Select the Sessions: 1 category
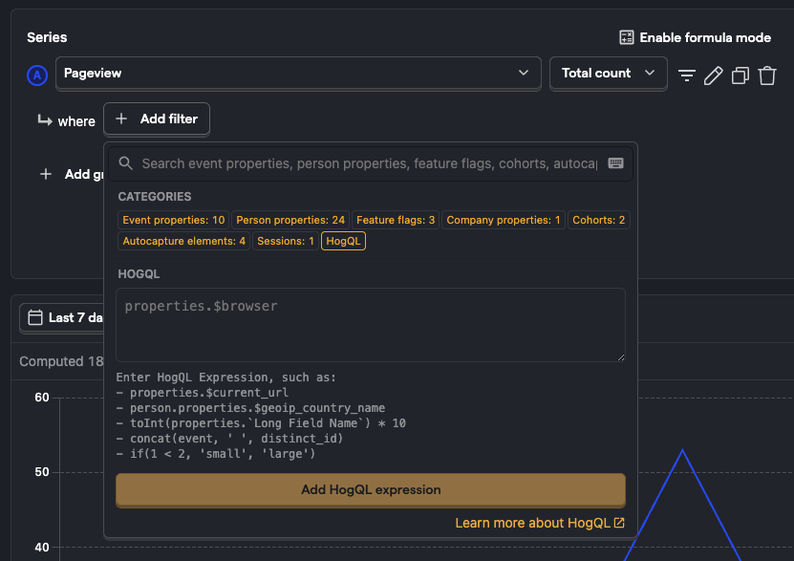Image resolution: width=794 pixels, height=561 pixels. pos(285,241)
